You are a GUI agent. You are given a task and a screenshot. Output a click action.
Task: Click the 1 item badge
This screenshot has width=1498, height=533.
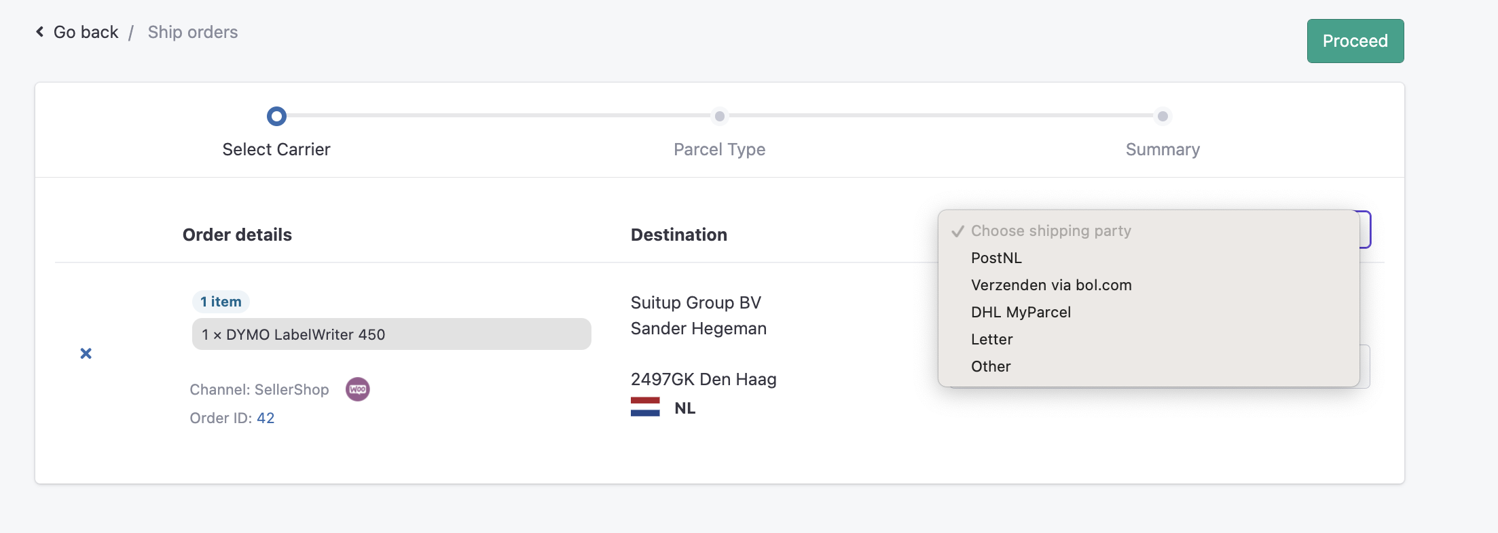221,302
